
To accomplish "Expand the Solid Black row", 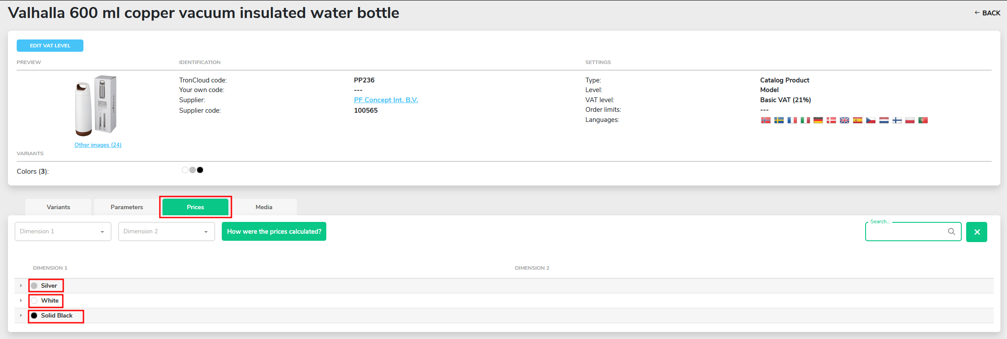I will [21, 315].
